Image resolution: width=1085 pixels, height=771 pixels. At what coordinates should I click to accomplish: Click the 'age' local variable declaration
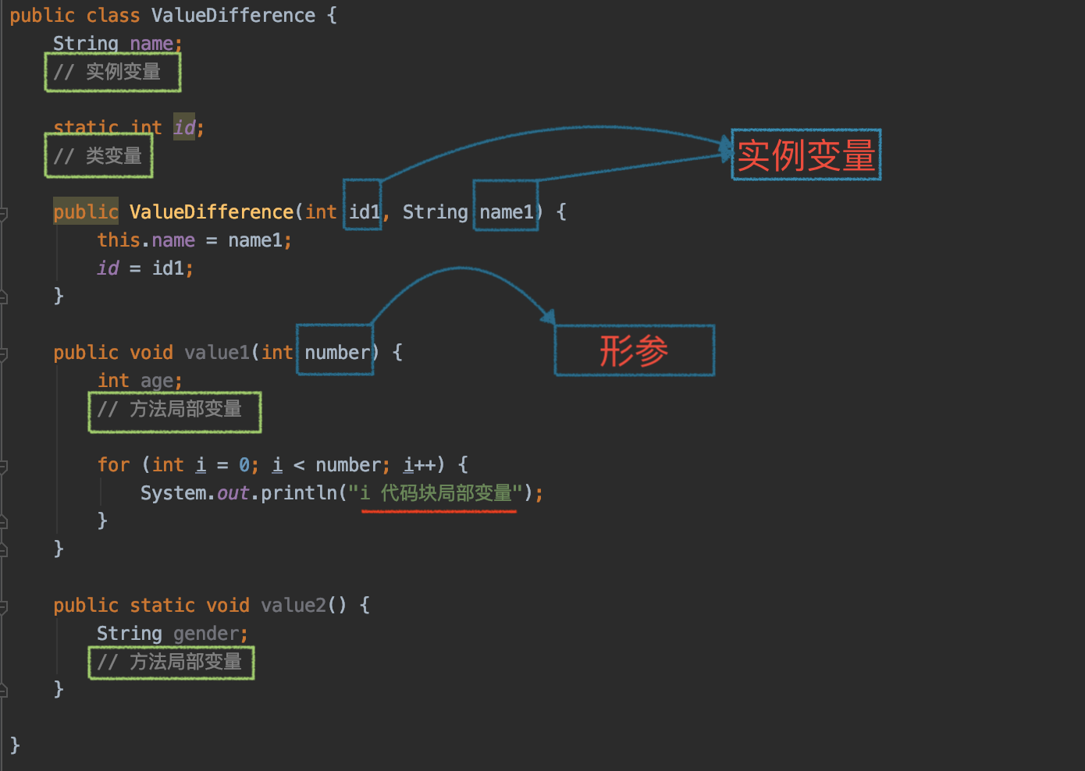[157, 381]
